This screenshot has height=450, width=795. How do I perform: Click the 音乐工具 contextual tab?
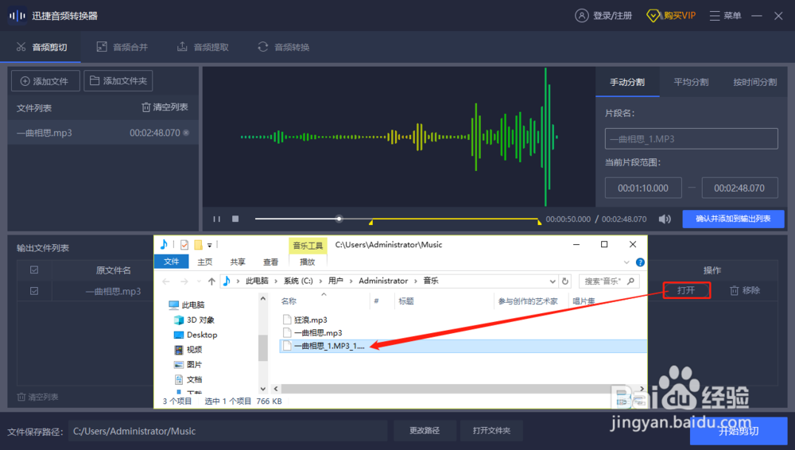pos(308,246)
